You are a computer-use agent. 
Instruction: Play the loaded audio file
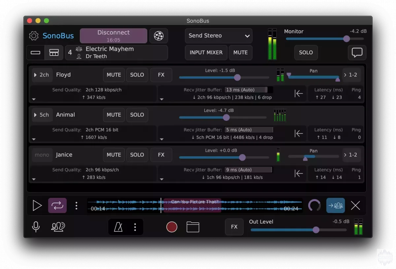point(37,205)
